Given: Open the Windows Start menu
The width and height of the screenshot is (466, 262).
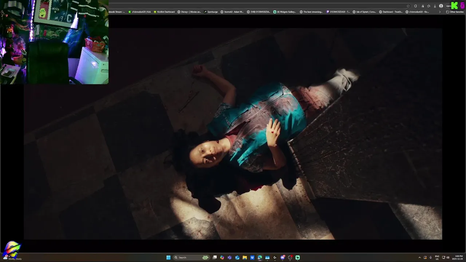Looking at the screenshot, I should pyautogui.click(x=169, y=258).
